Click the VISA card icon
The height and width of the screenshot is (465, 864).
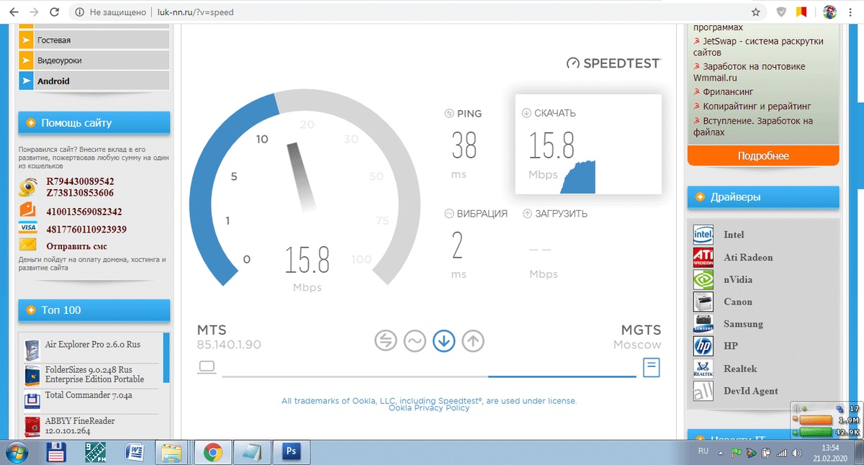pos(28,228)
